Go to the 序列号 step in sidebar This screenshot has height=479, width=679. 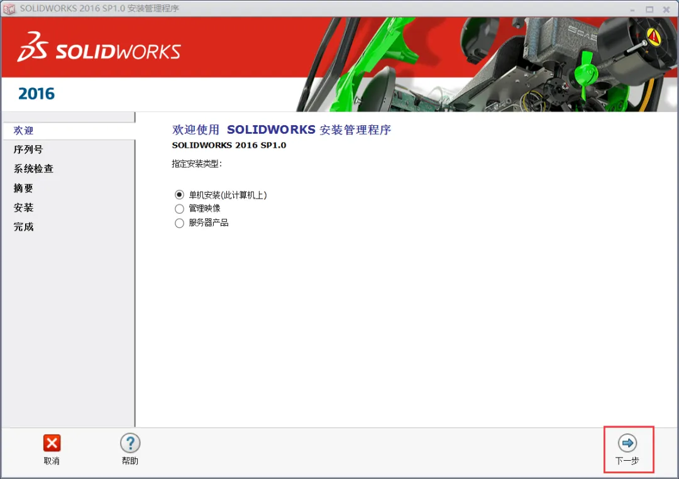[28, 150]
